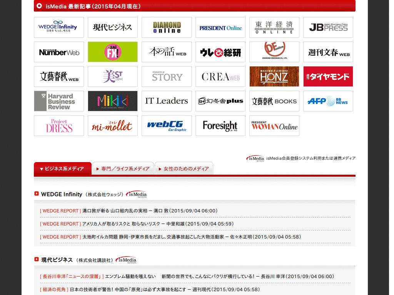Viewport: 394px width, 295px height.
Task: Open the WEDGE Infinity section heading
Action: point(62,194)
